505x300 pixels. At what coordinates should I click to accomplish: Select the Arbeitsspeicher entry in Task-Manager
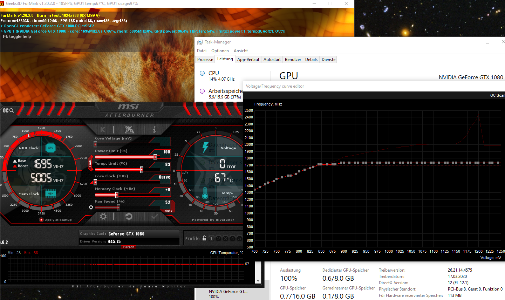coord(221,94)
